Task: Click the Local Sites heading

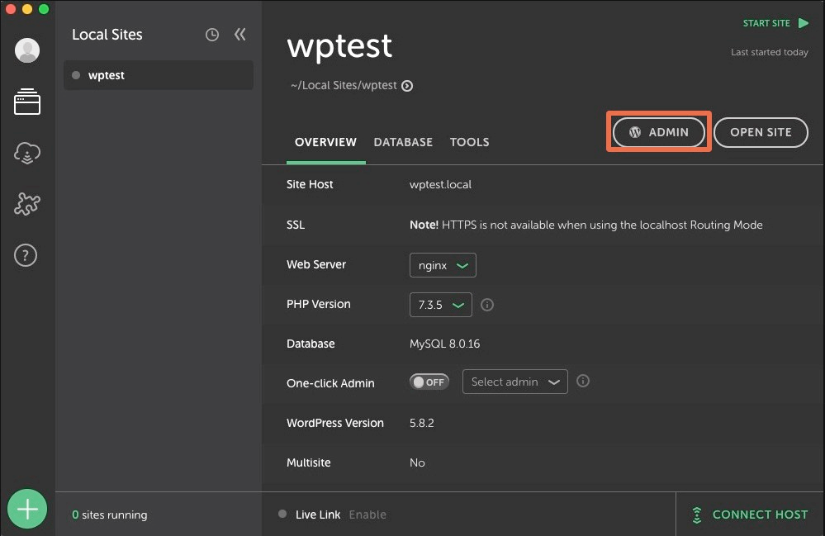Action: click(107, 35)
